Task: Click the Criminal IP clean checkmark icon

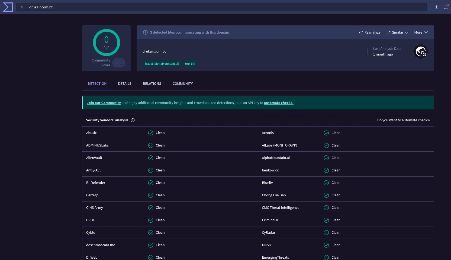Action: click(326, 220)
